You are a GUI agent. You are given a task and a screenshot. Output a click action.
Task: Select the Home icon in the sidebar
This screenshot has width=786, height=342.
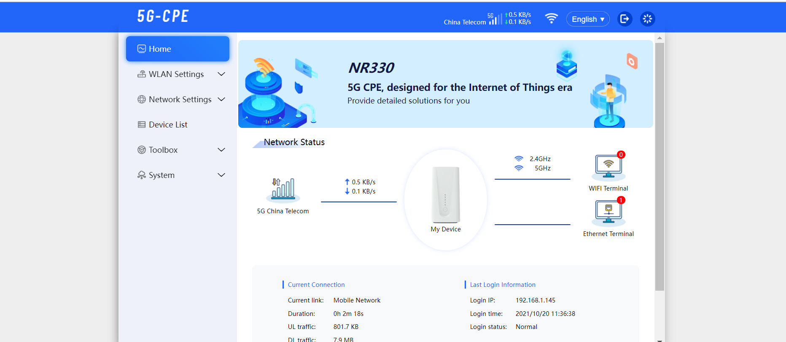(x=141, y=48)
